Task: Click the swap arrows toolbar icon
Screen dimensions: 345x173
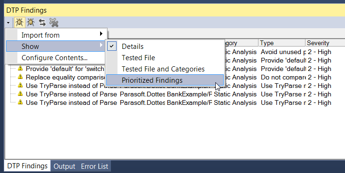Action: pos(42,23)
